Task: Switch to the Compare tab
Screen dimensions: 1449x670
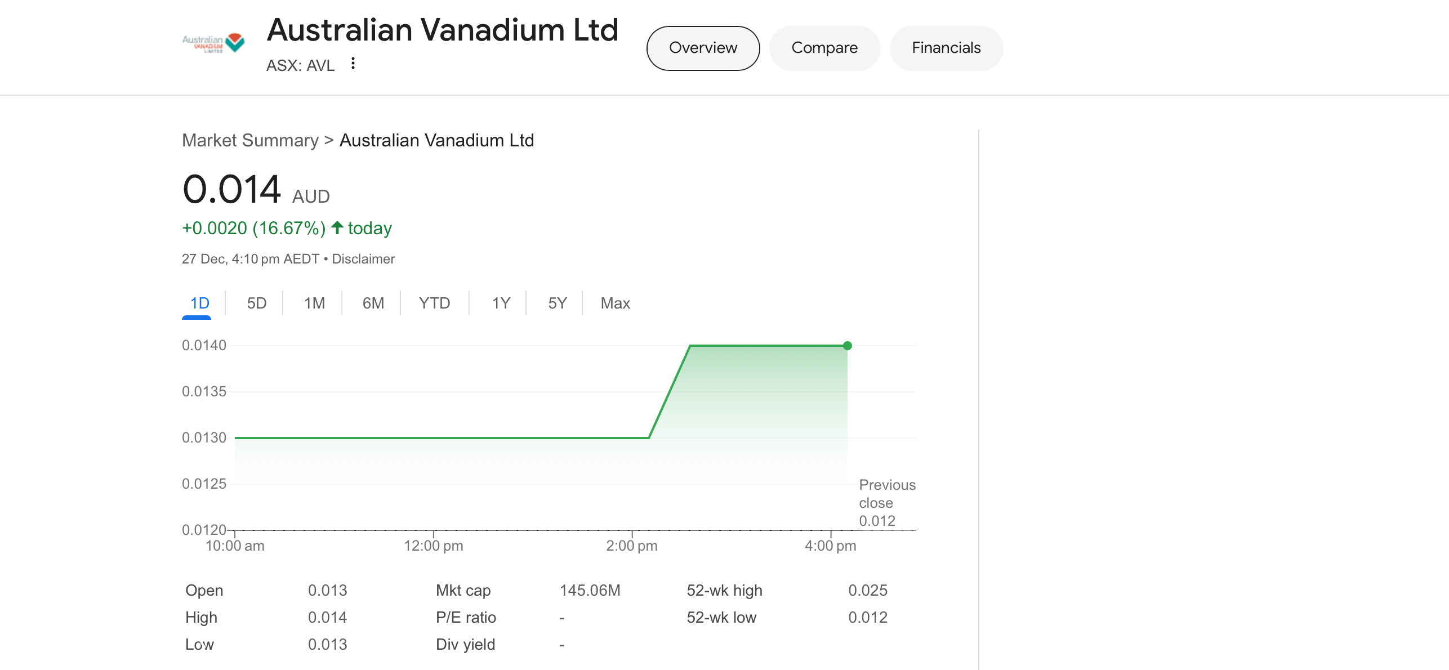Action: (x=824, y=48)
